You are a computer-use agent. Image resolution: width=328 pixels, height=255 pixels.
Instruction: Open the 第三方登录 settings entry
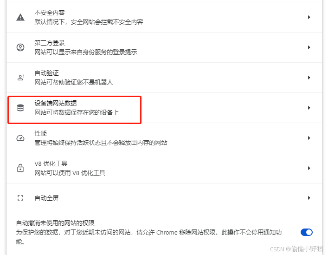pyautogui.click(x=164, y=47)
